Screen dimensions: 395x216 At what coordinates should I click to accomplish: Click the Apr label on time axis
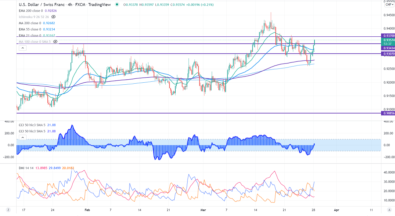[336, 210]
